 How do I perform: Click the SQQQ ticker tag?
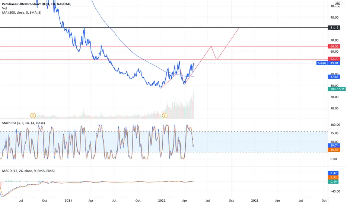coord(322,63)
